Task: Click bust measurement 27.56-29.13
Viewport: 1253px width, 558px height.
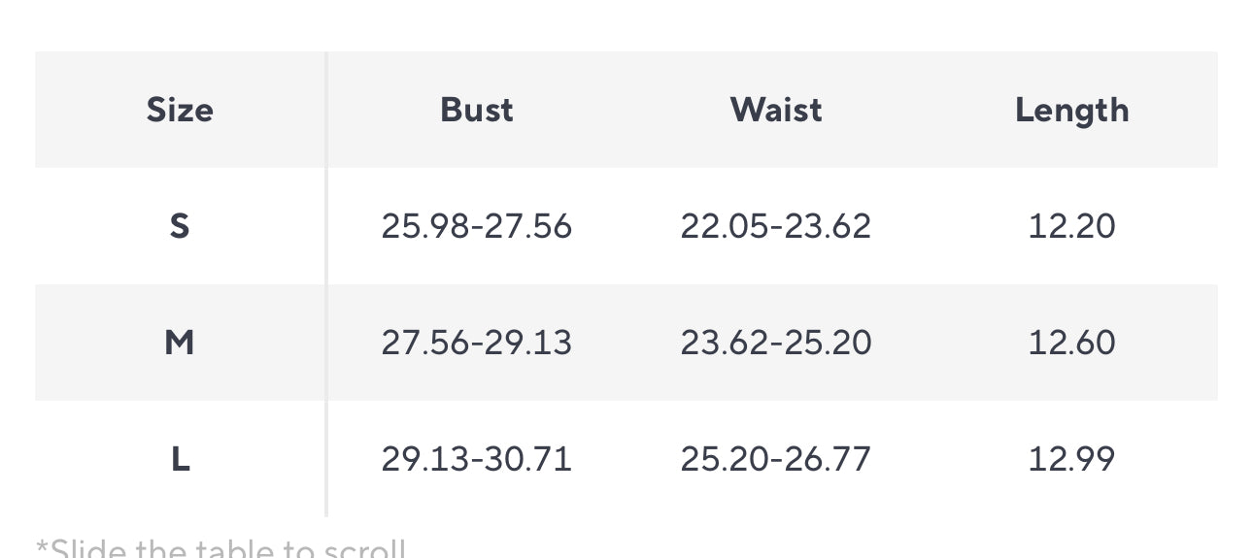Action: 476,343
